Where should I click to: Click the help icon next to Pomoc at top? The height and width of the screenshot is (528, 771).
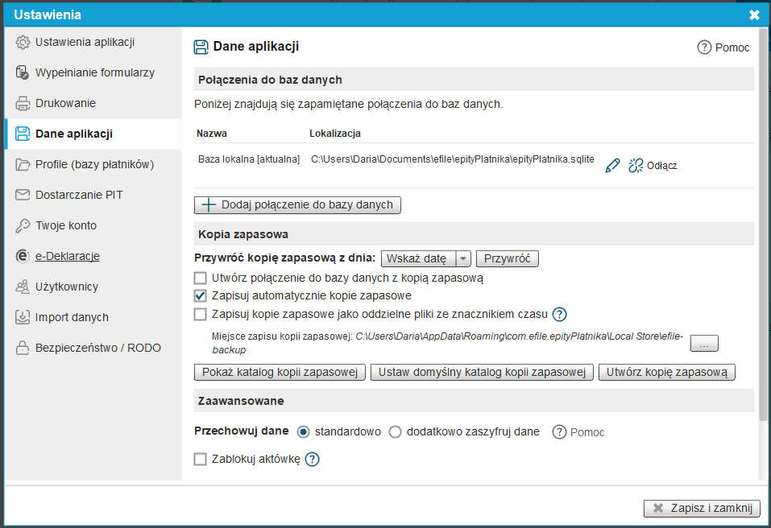[704, 47]
